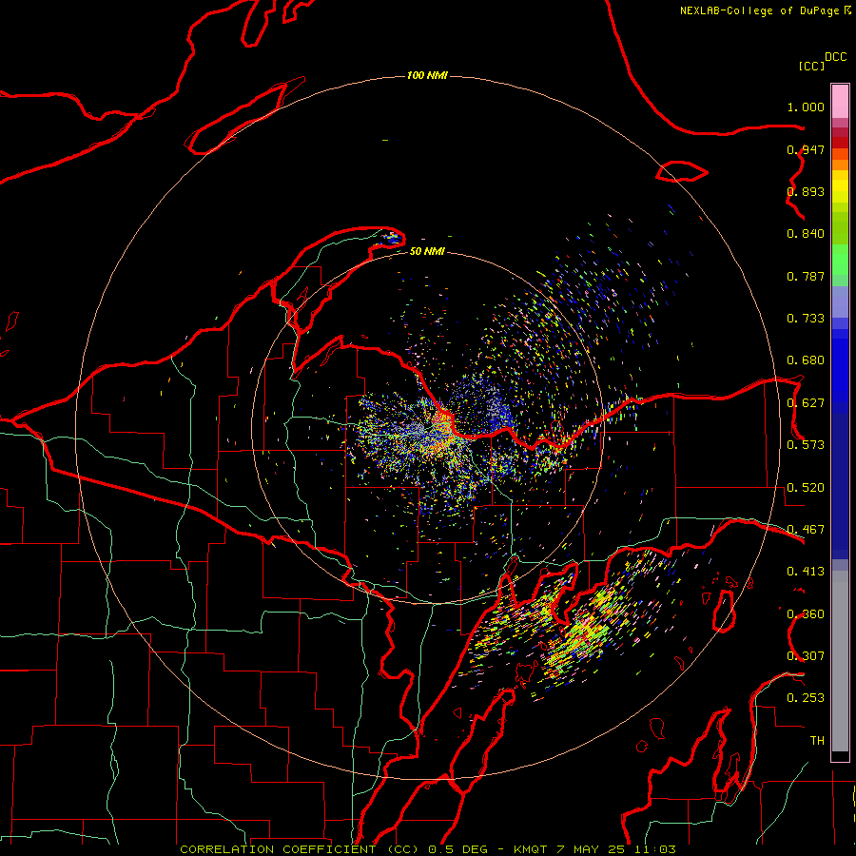Click the 0.947 value on color scale

click(x=806, y=149)
